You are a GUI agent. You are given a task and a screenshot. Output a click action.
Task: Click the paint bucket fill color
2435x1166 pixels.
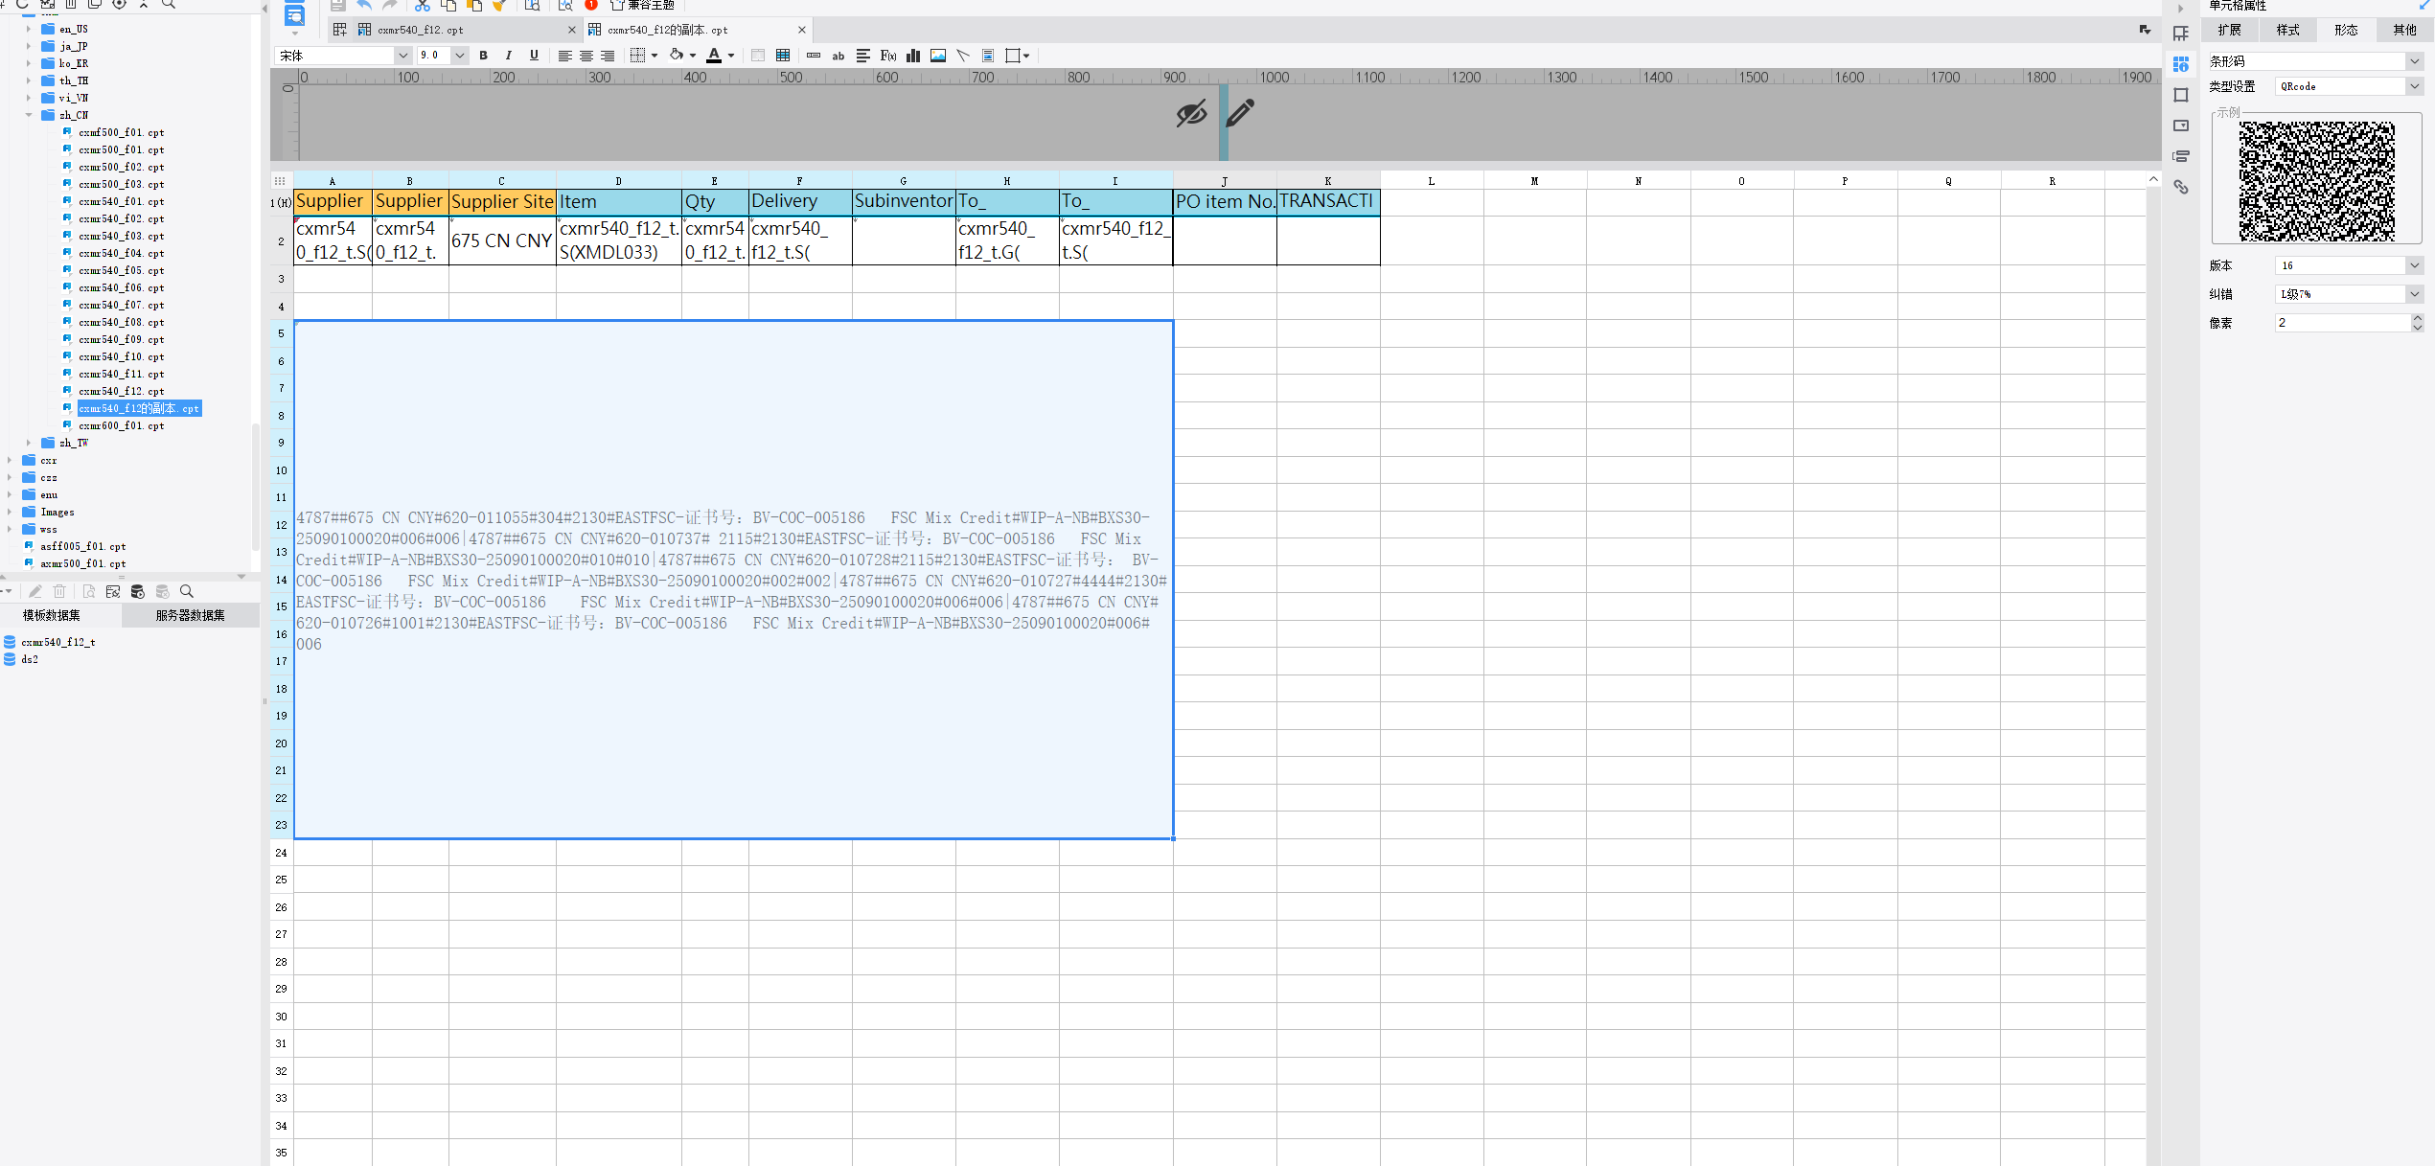pos(677,56)
